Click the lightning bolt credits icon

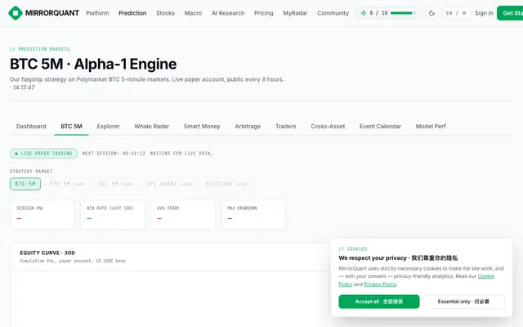click(x=364, y=13)
